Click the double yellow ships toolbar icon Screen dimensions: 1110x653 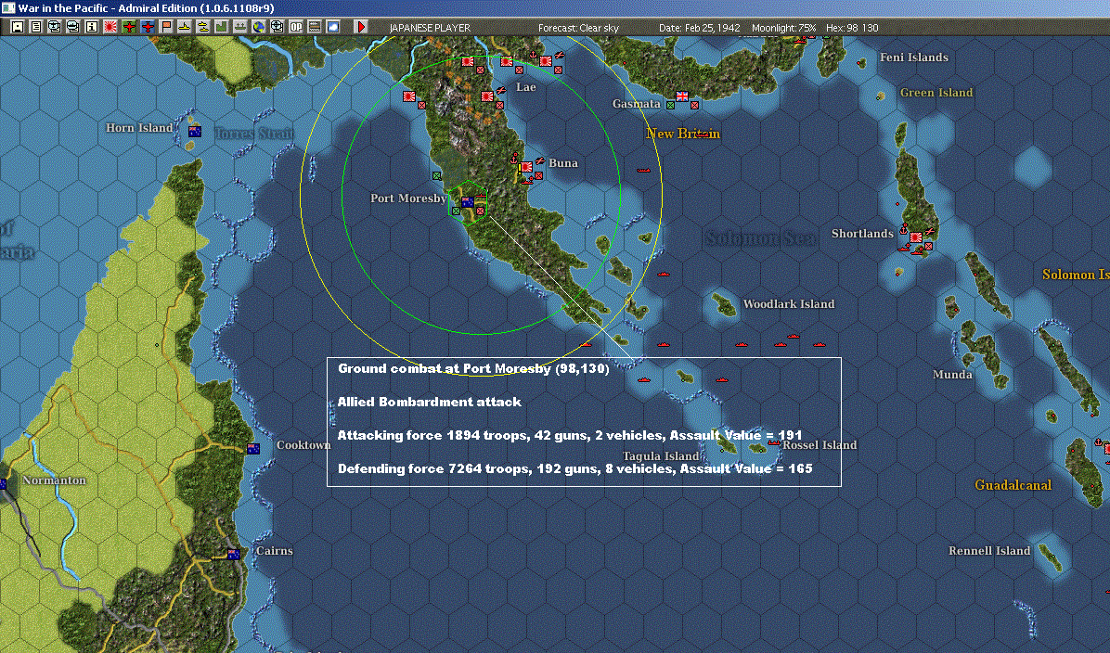point(203,27)
